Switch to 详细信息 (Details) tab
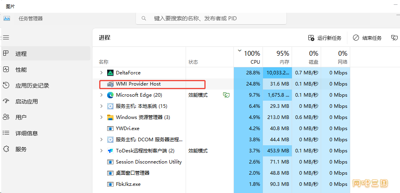This screenshot has height=193, width=400. tap(46, 133)
